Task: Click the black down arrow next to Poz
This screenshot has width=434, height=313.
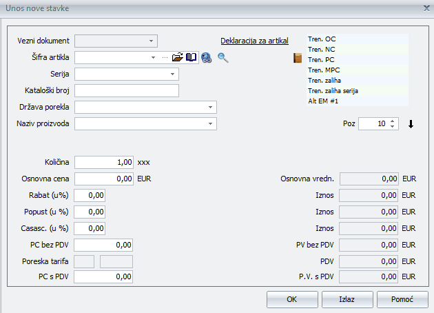Action: pyautogui.click(x=411, y=124)
